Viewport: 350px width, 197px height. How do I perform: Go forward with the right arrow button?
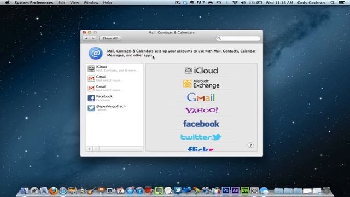pos(93,38)
